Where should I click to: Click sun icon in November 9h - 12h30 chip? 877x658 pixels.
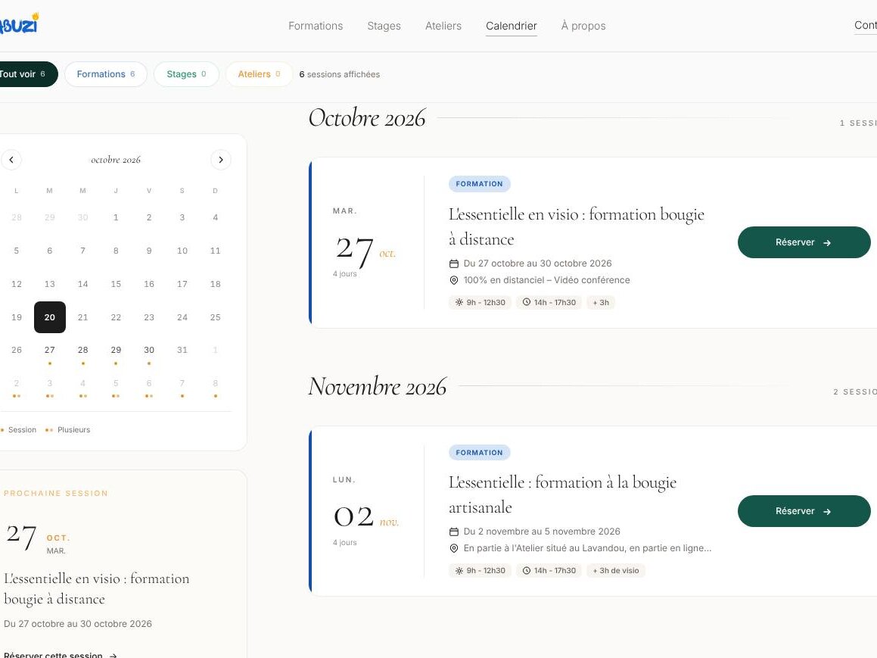pyautogui.click(x=459, y=571)
